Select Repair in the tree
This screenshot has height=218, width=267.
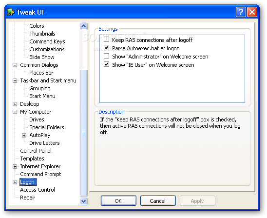(x=28, y=198)
